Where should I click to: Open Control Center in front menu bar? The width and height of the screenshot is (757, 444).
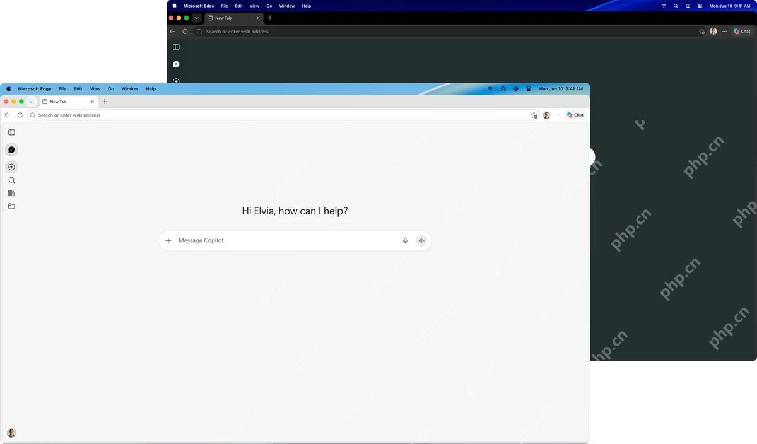529,89
